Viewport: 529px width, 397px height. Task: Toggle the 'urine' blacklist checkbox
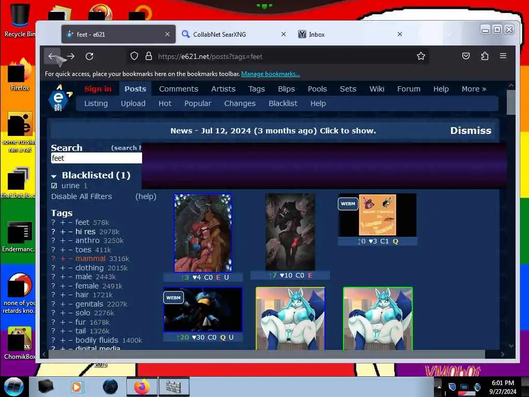pos(54,186)
